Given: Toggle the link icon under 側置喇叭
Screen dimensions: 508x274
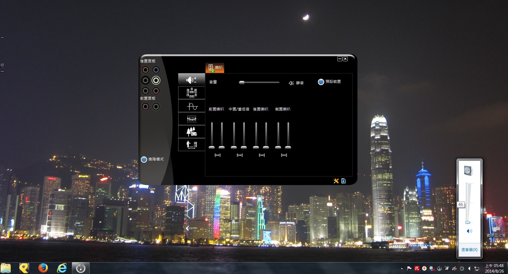Looking at the screenshot, I should pos(284,155).
